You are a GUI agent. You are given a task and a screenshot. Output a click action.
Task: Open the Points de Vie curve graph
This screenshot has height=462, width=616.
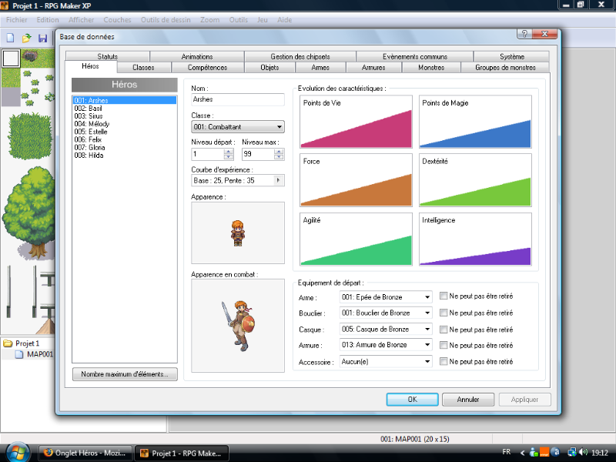(x=357, y=121)
